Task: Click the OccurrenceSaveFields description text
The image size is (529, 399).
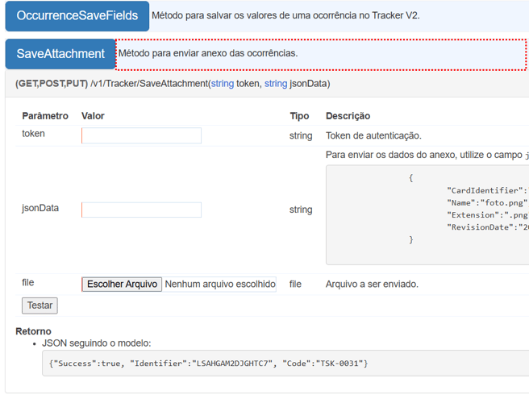Action: [285, 15]
